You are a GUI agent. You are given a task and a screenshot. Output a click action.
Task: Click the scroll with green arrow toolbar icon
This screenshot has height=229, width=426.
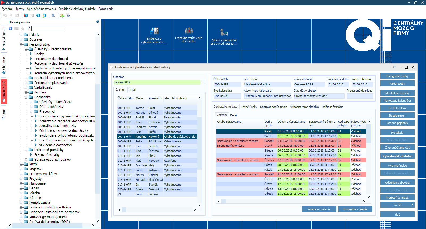pyautogui.click(x=62, y=15)
